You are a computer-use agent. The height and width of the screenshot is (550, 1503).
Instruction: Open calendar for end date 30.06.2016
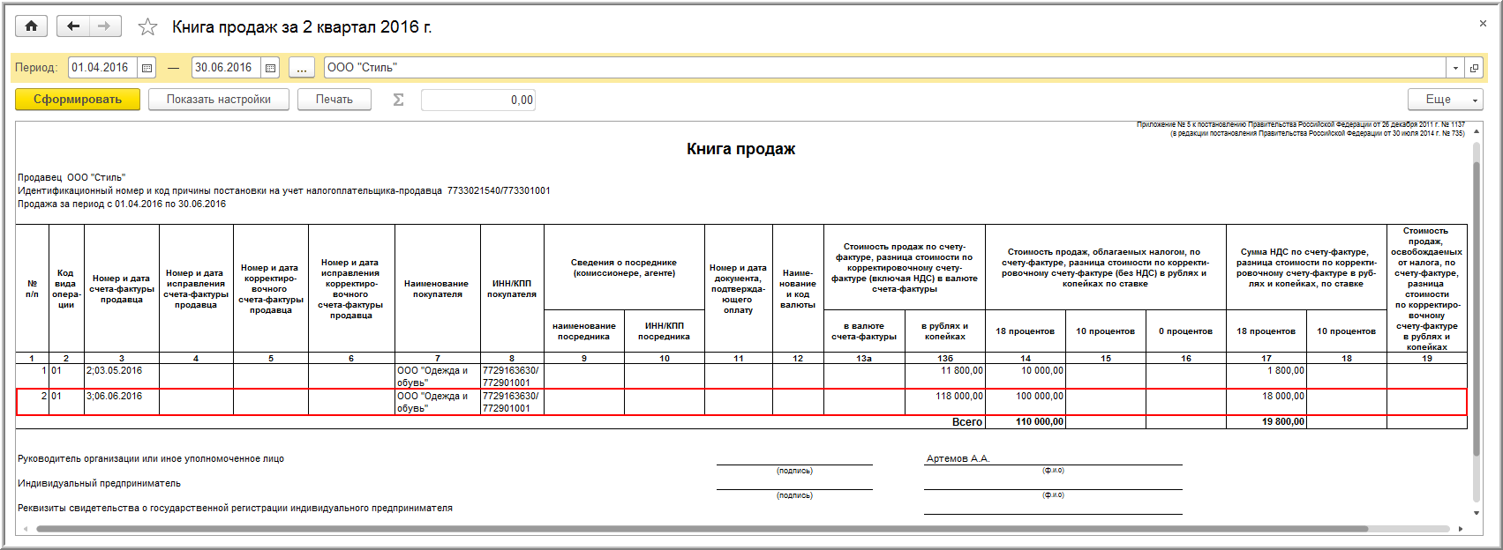point(271,68)
